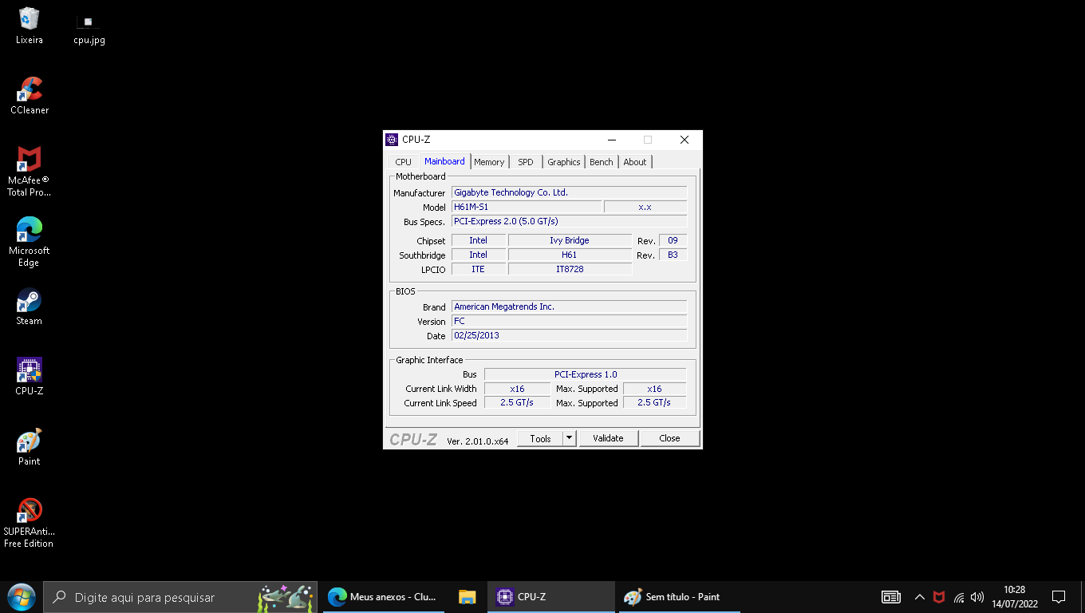
Task: Close CPU-Z with the X button
Action: coord(684,140)
